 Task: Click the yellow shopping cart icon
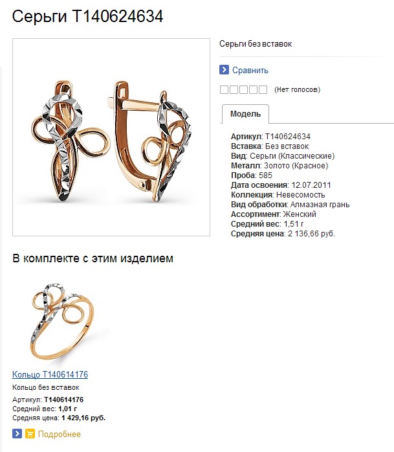click(30, 434)
